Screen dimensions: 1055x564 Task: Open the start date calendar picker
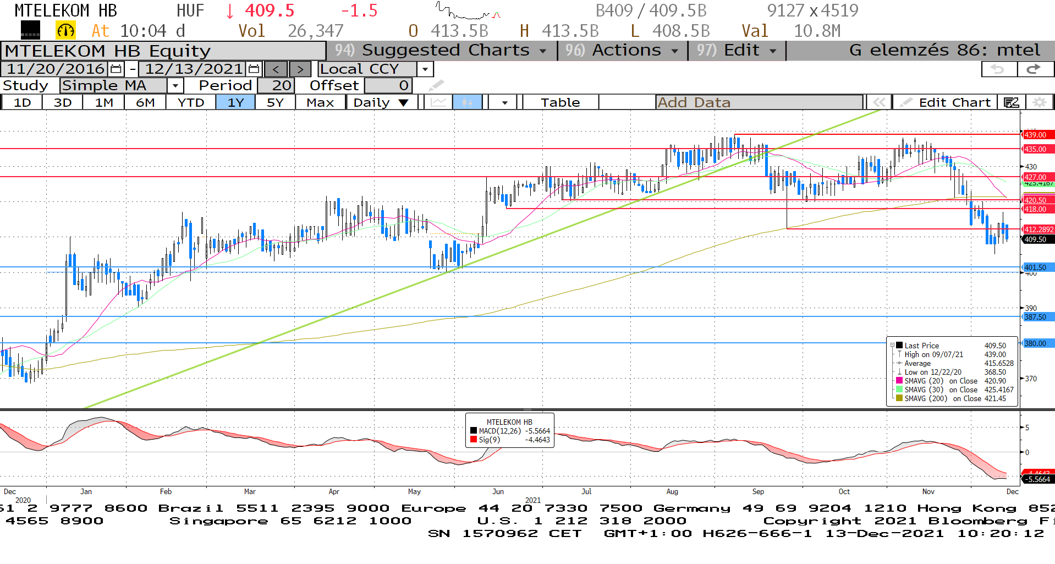116,69
